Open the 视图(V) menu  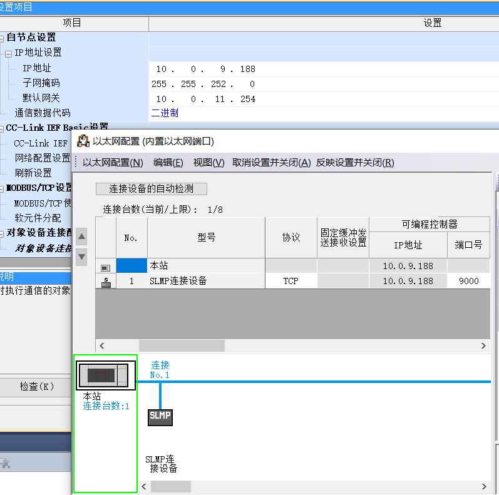coord(208,163)
